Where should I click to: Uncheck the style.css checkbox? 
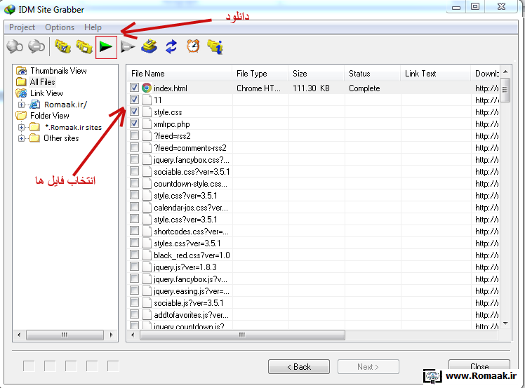[134, 111]
